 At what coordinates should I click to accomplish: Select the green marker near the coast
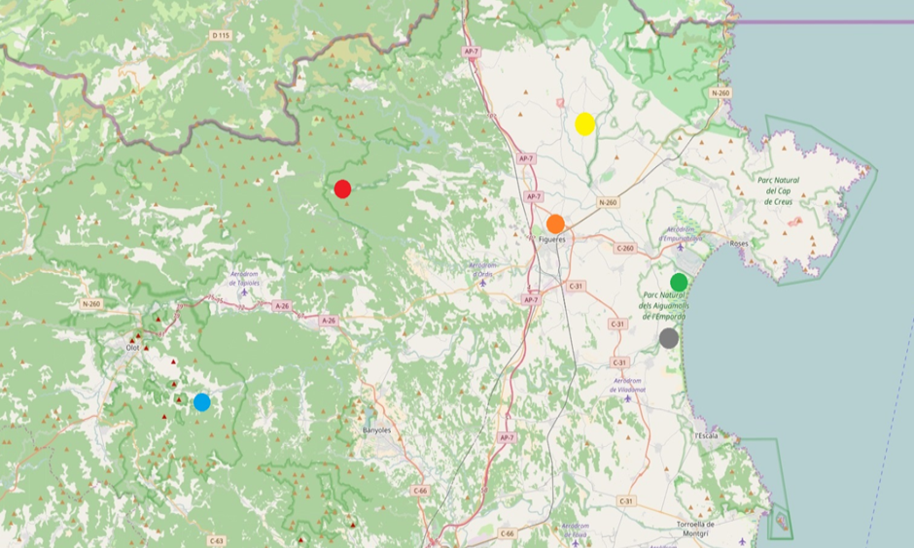679,282
